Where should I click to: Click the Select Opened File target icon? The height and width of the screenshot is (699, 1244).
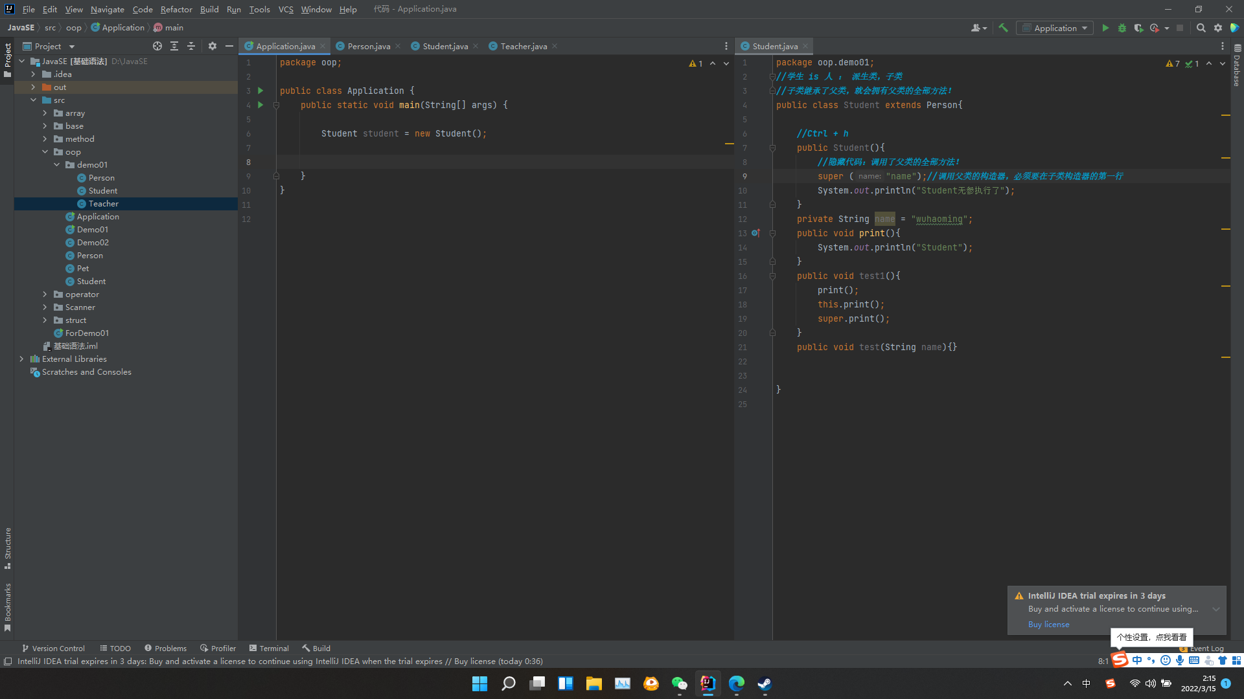pyautogui.click(x=157, y=46)
